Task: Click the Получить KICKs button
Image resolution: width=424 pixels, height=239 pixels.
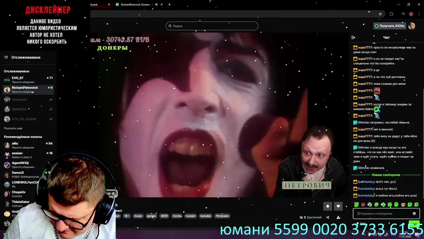Action: tap(390, 26)
